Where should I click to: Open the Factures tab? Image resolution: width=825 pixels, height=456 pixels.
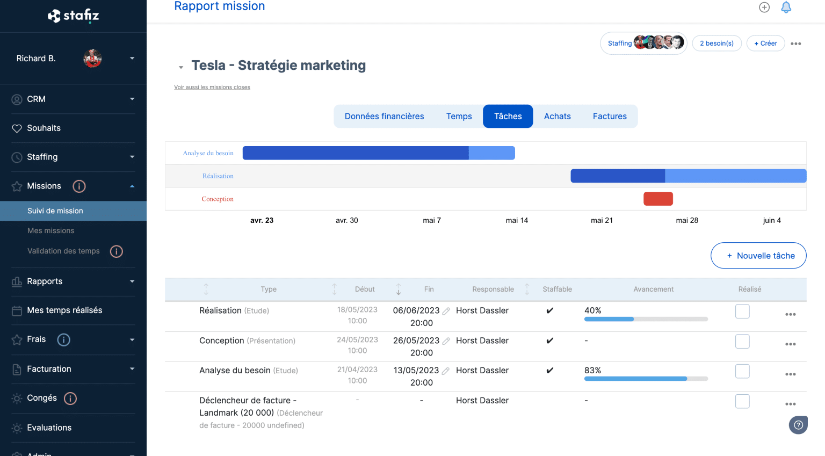coord(610,117)
